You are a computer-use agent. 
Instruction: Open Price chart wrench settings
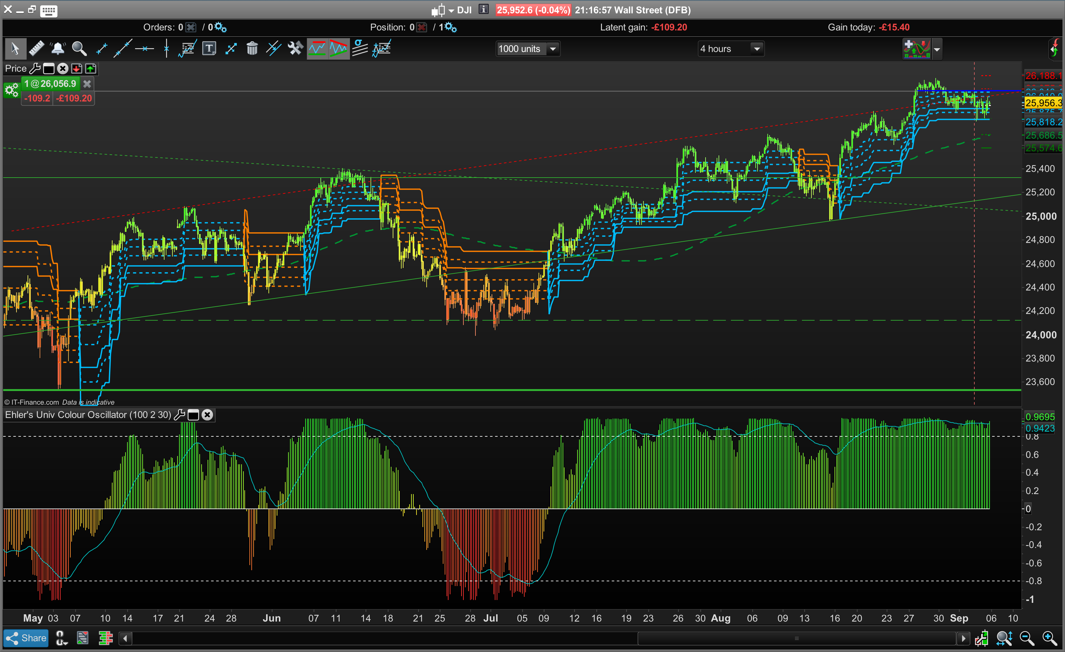[35, 69]
